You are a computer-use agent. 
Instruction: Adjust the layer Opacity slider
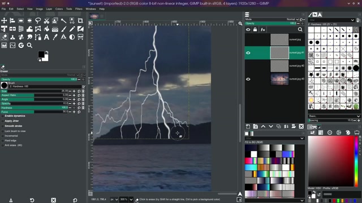tap(271, 24)
